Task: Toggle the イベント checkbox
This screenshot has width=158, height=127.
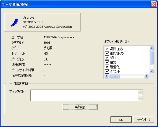Action: pyautogui.click(x=107, y=71)
